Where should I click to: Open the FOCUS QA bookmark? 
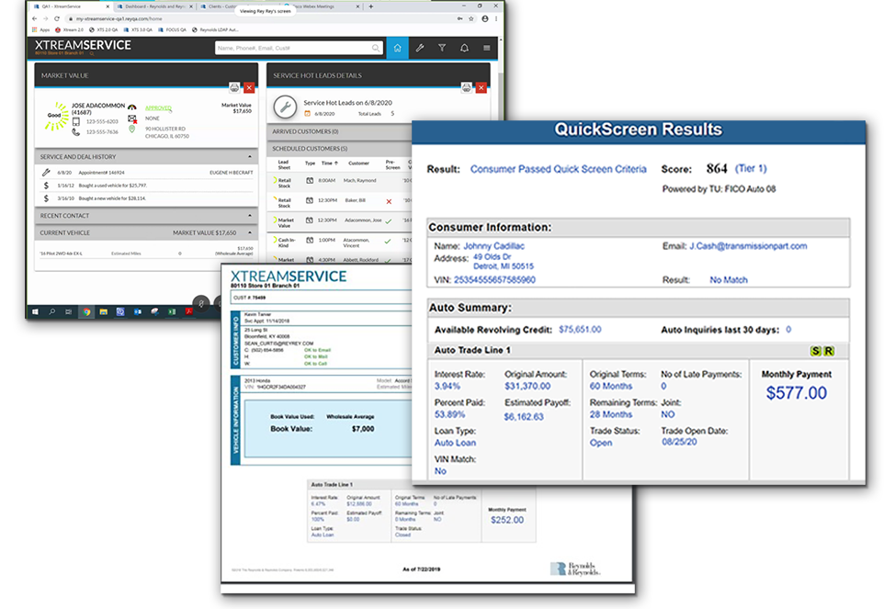172,29
